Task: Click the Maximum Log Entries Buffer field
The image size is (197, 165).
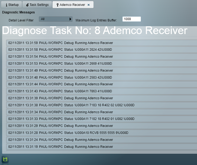Action: click(132, 19)
